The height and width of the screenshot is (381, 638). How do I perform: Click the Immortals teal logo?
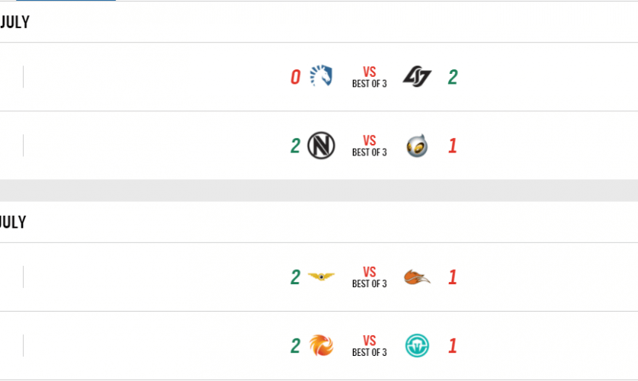(417, 346)
